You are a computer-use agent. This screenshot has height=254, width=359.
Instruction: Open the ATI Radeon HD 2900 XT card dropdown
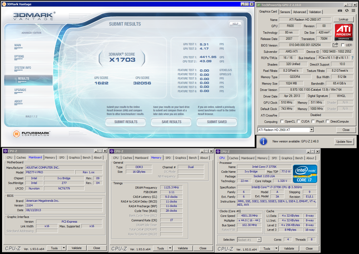(311, 130)
